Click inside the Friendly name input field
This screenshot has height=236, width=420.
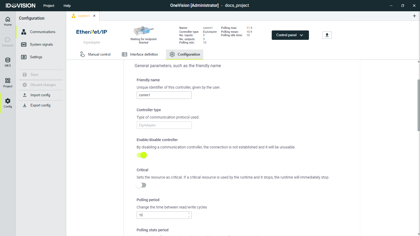tap(164, 95)
